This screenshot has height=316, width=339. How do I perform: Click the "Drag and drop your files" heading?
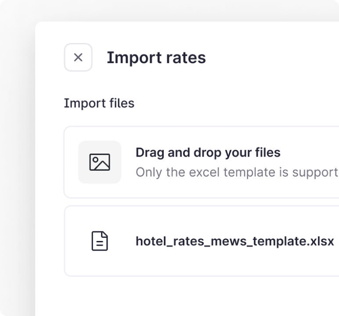(208, 153)
